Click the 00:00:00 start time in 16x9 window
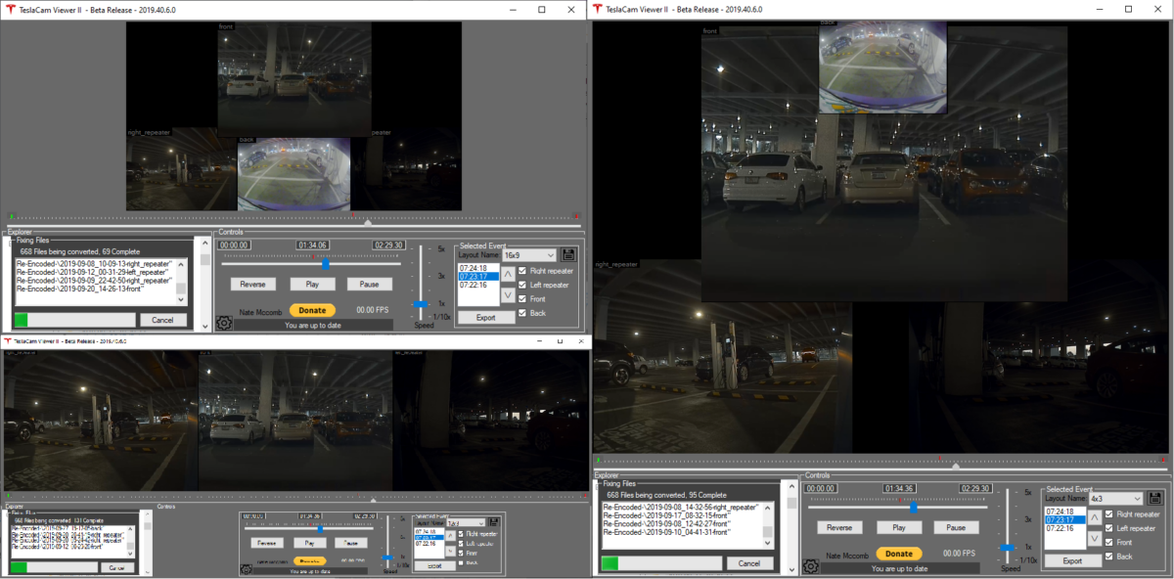This screenshot has height=579, width=1174. pyautogui.click(x=234, y=245)
